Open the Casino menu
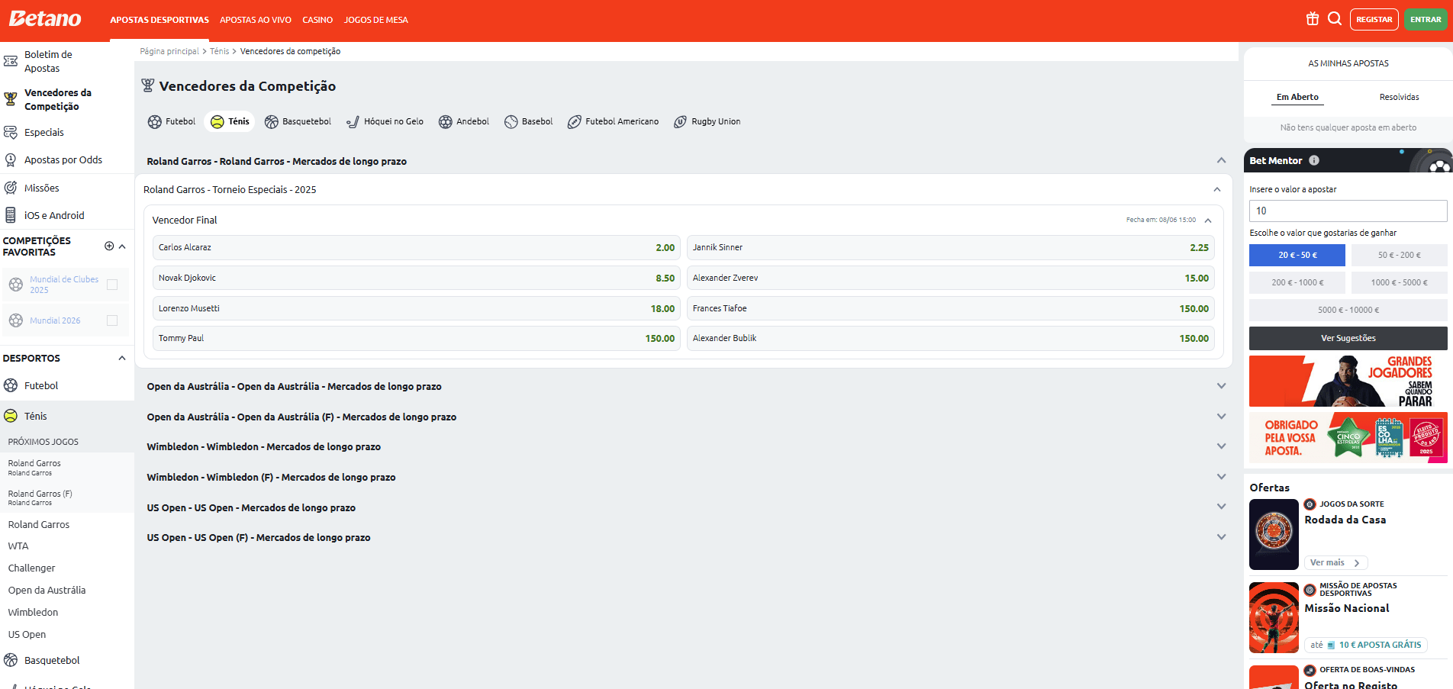1453x689 pixels. click(317, 20)
